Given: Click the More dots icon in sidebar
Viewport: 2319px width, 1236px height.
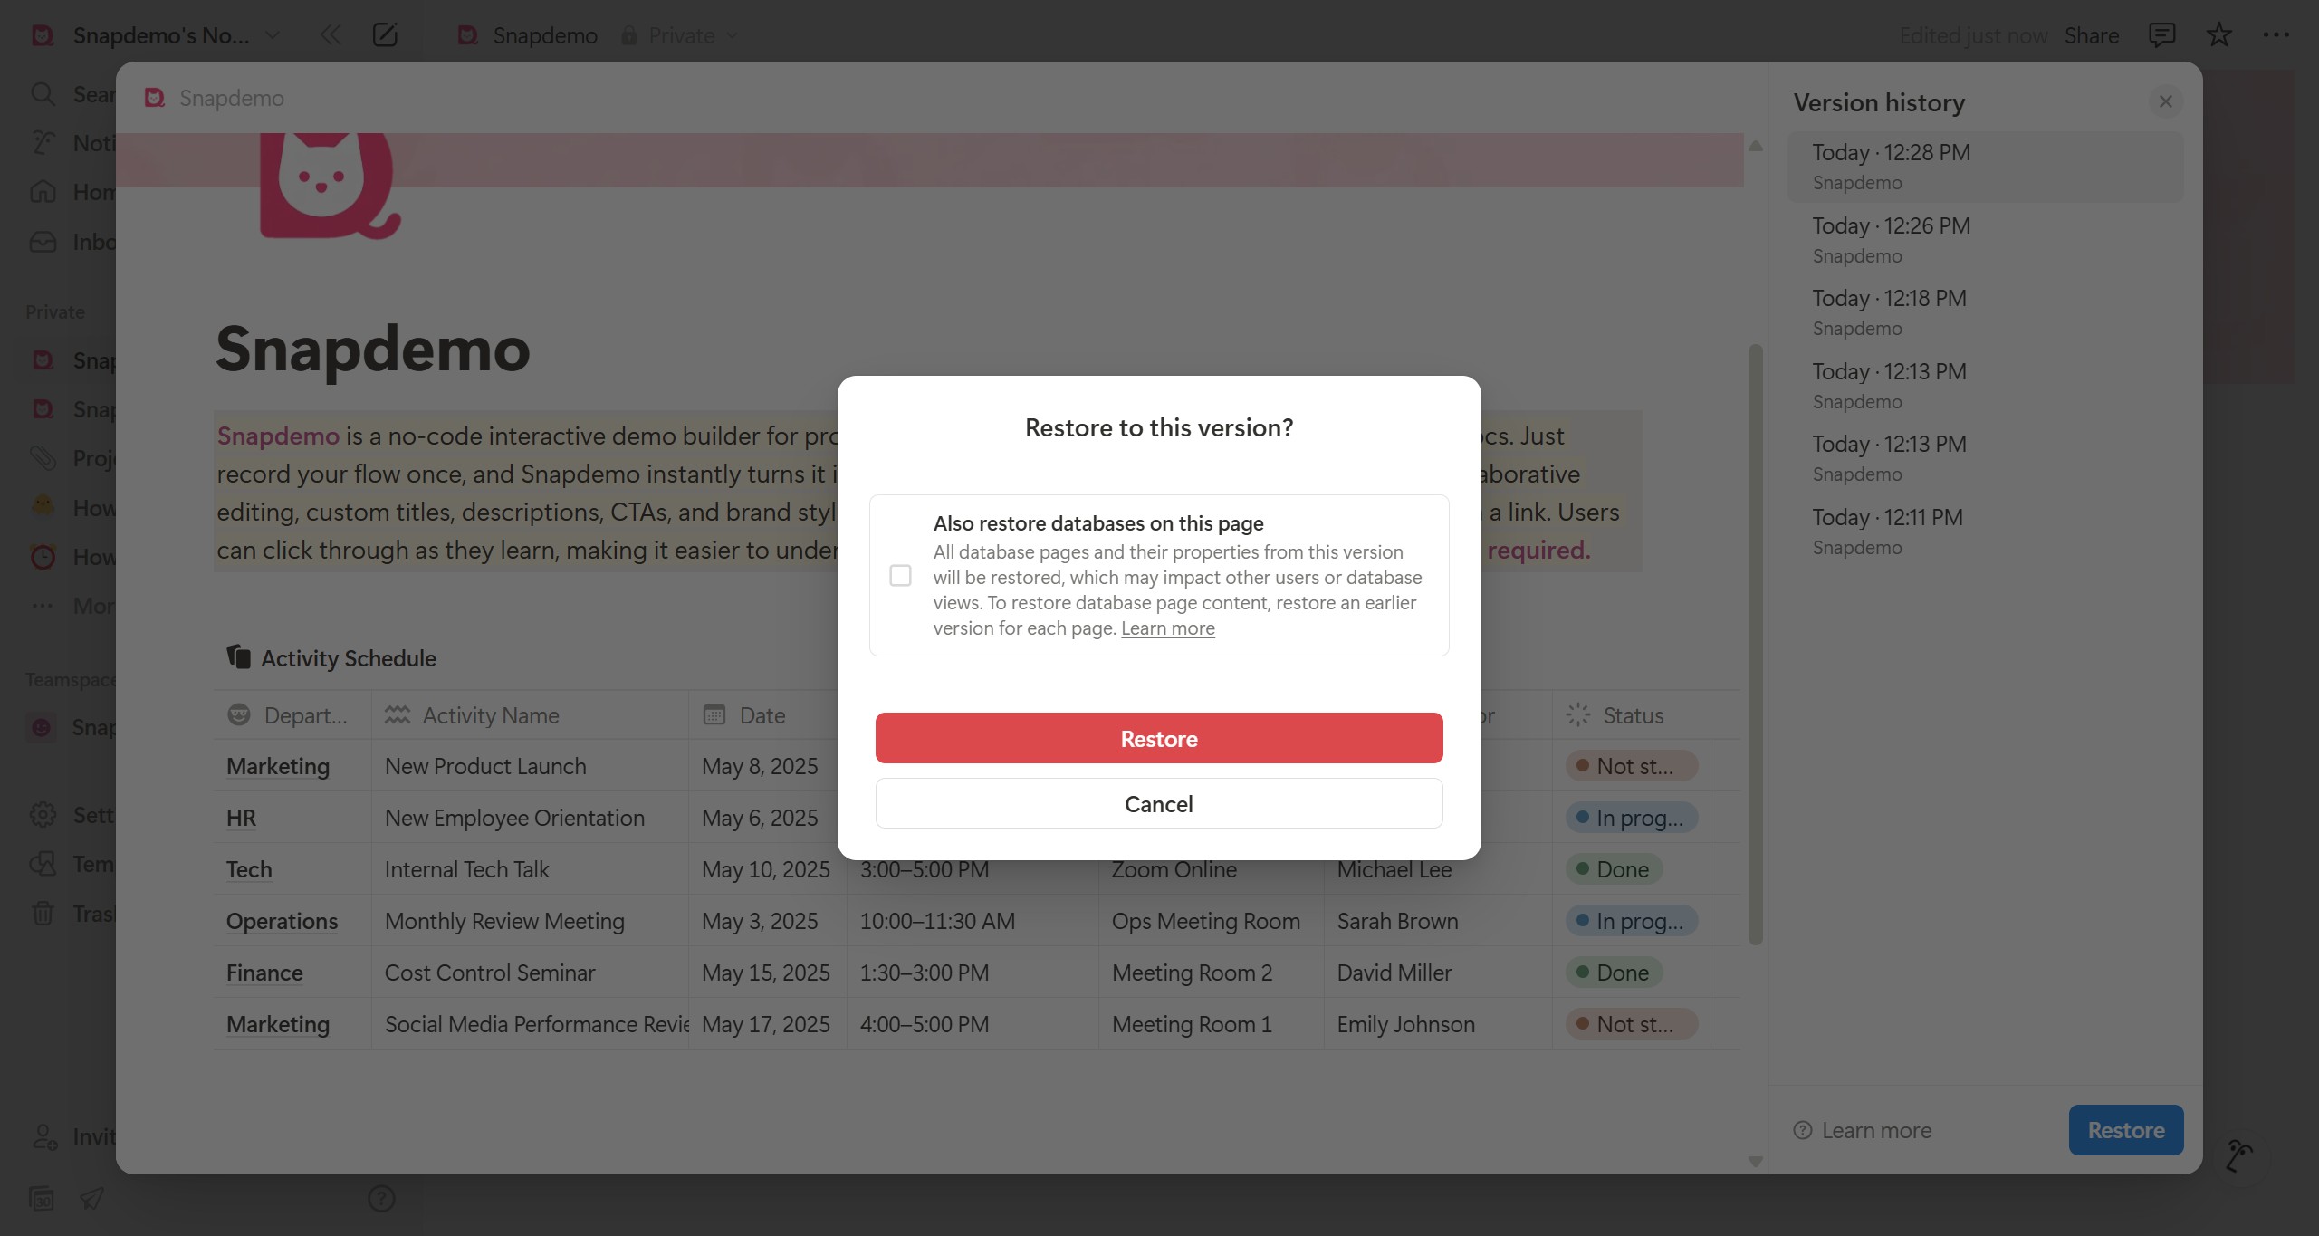Looking at the screenshot, I should pos(43,606).
